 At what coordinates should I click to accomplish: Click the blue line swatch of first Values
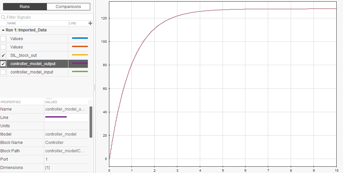pos(80,38)
